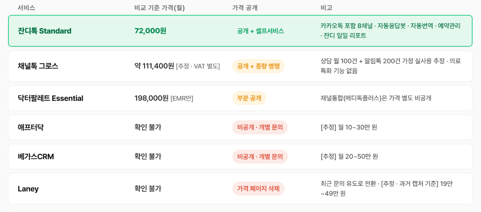
Task: Click the 비고 column header
Action: click(326, 8)
